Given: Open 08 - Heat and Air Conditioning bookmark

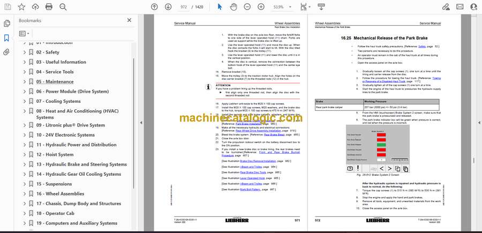Looking at the screenshot, I should pyautogui.click(x=77, y=114).
